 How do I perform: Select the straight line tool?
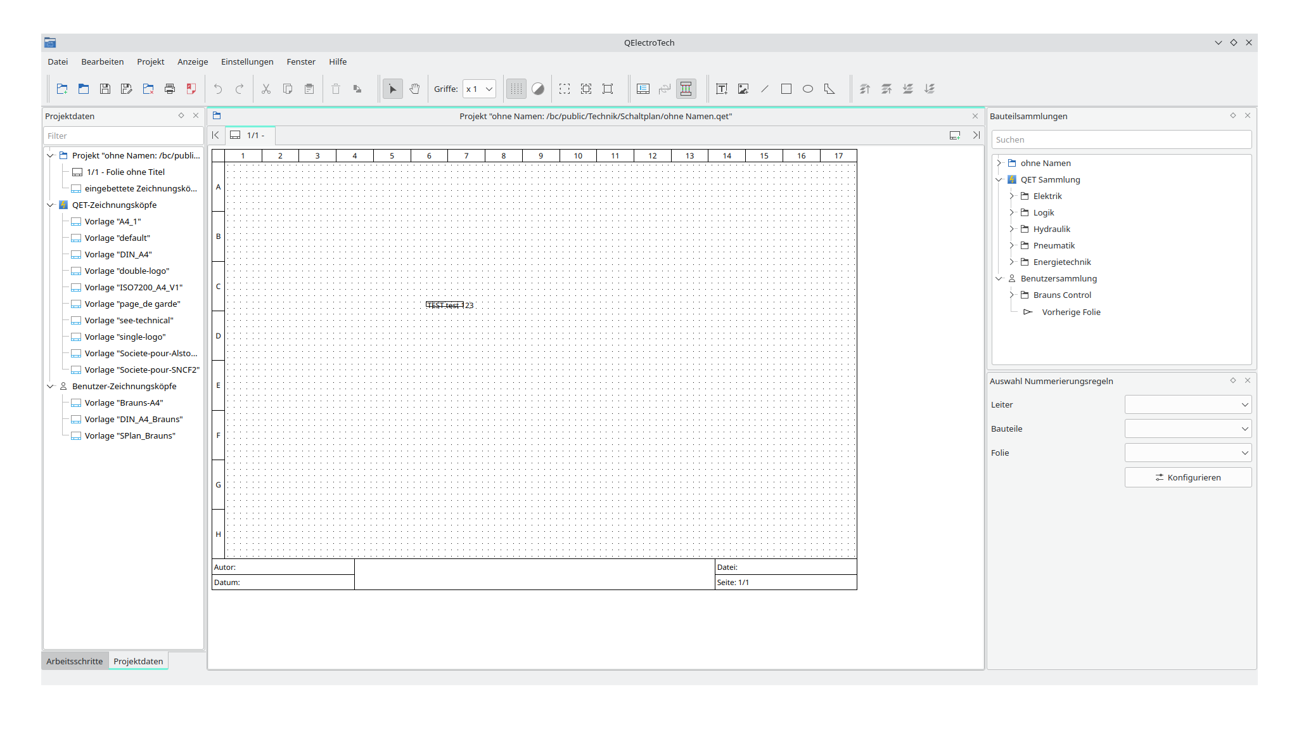[765, 89]
